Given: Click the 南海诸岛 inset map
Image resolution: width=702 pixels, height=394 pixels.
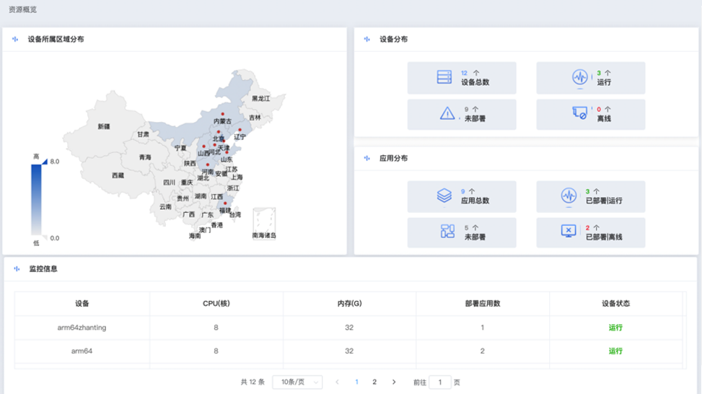Looking at the screenshot, I should (263, 222).
